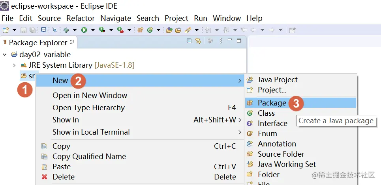
Task: Select Class in New submenu
Action: coord(300,113)
